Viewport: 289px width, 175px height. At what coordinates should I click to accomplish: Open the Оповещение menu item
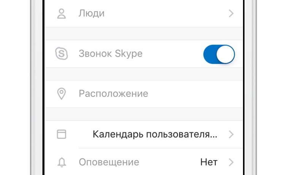(109, 163)
